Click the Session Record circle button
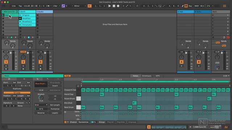The image size is (232, 130). pyautogui.click(x=137, y=6)
